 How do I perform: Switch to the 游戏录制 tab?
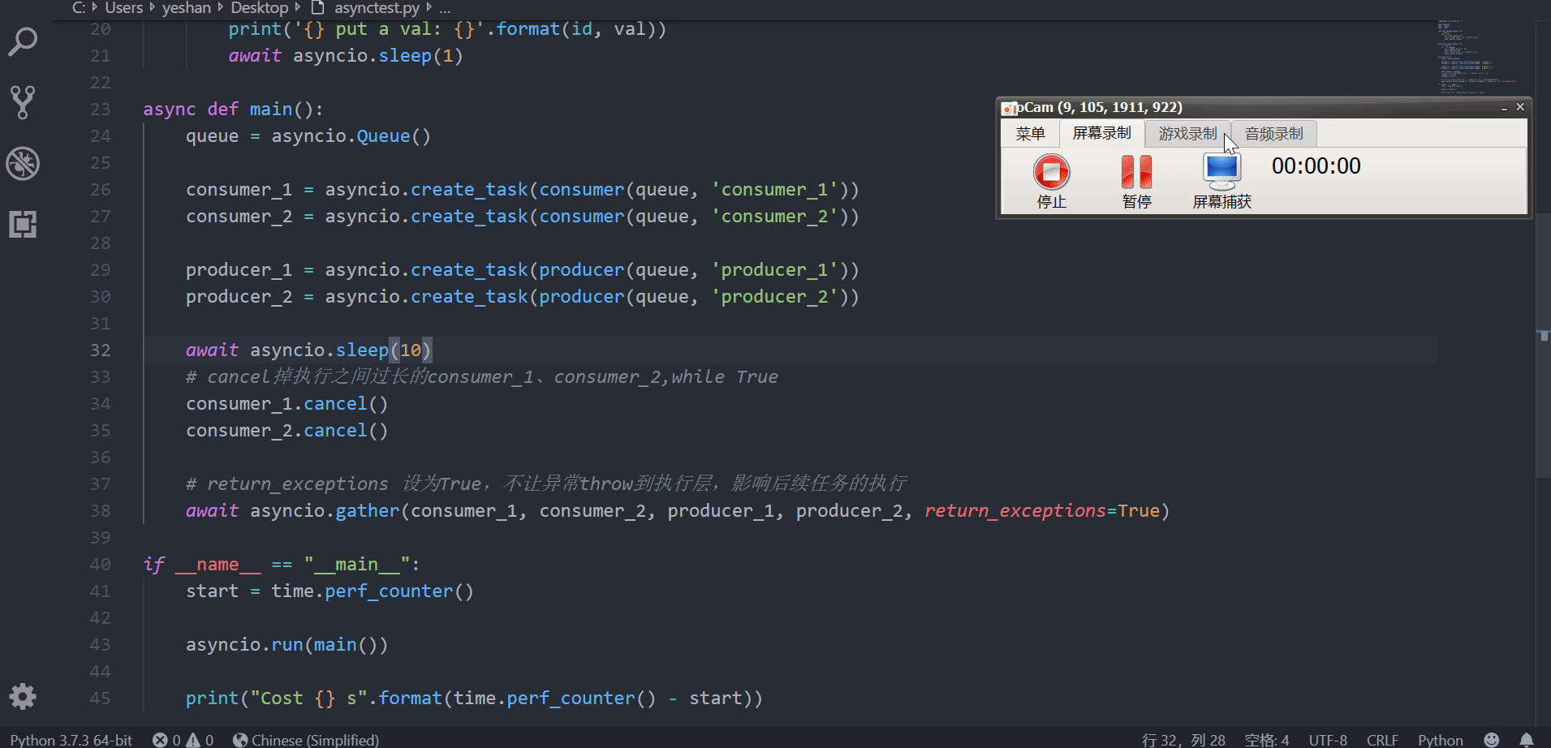coord(1187,133)
